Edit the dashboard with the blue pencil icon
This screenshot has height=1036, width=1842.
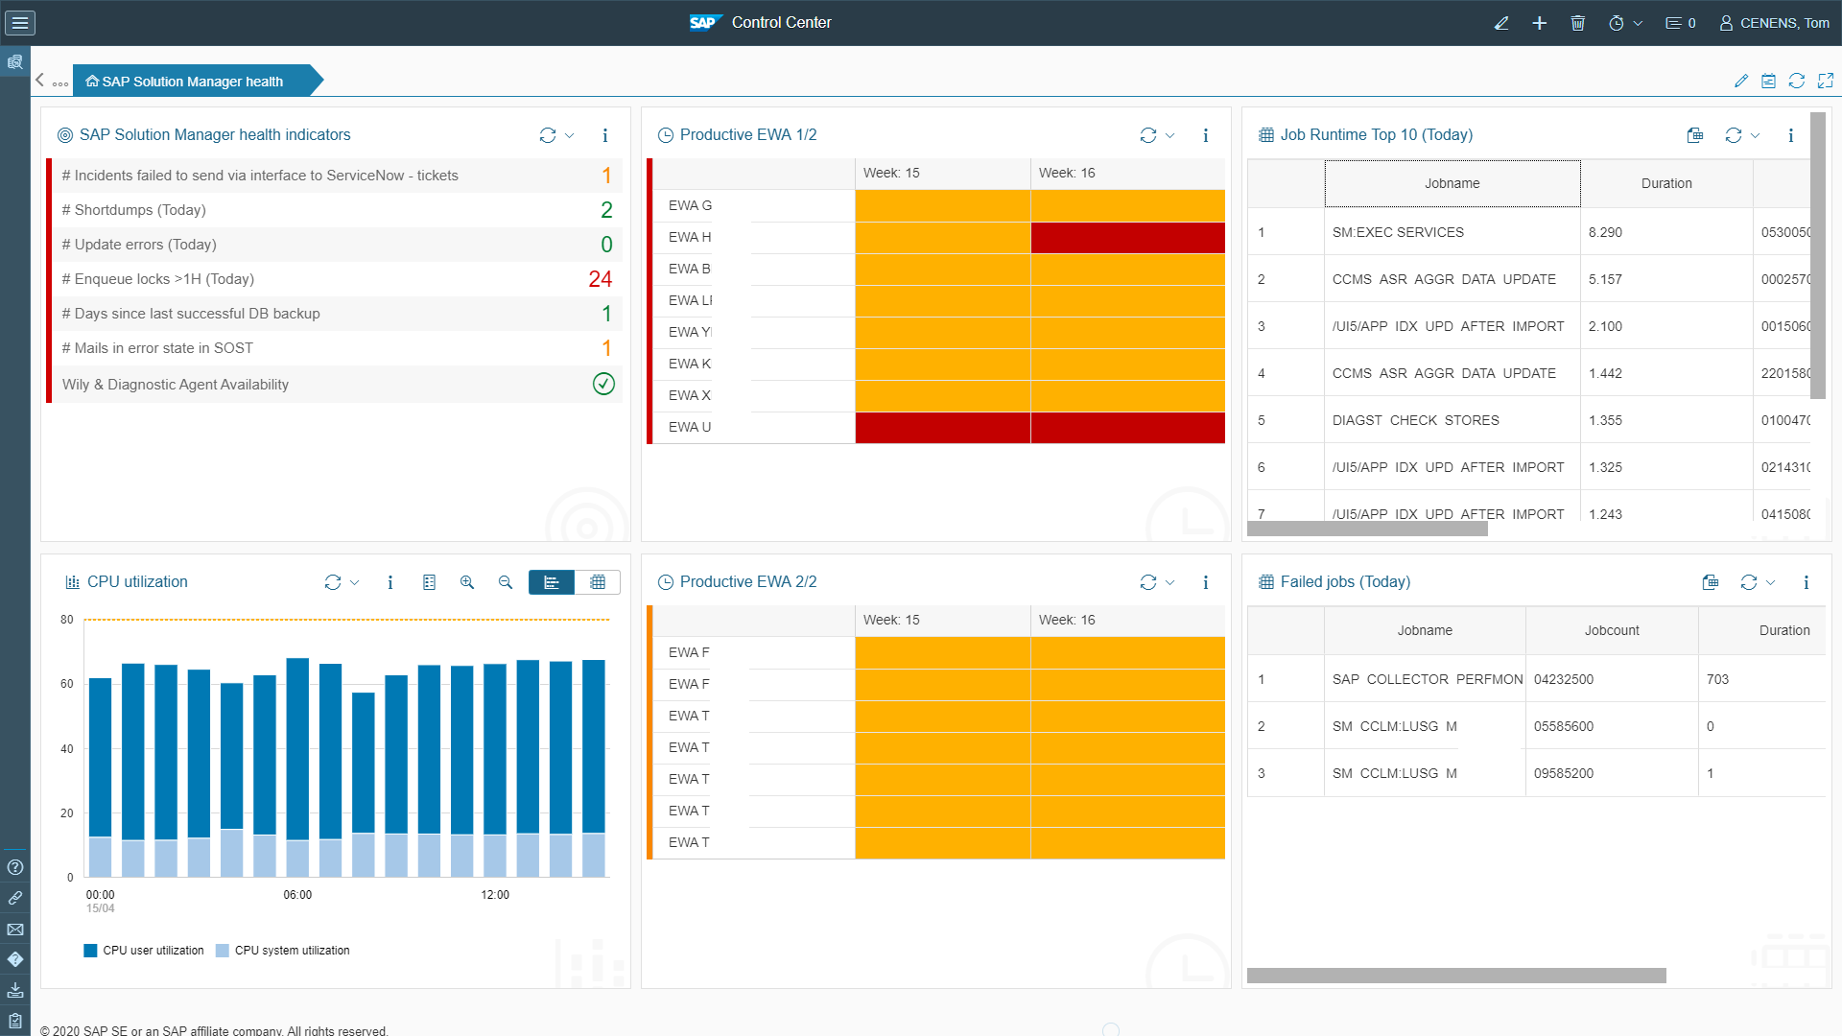coord(1741,81)
